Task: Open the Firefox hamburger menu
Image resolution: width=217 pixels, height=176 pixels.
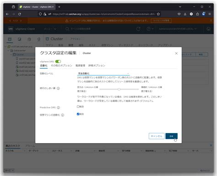Action: [210, 14]
